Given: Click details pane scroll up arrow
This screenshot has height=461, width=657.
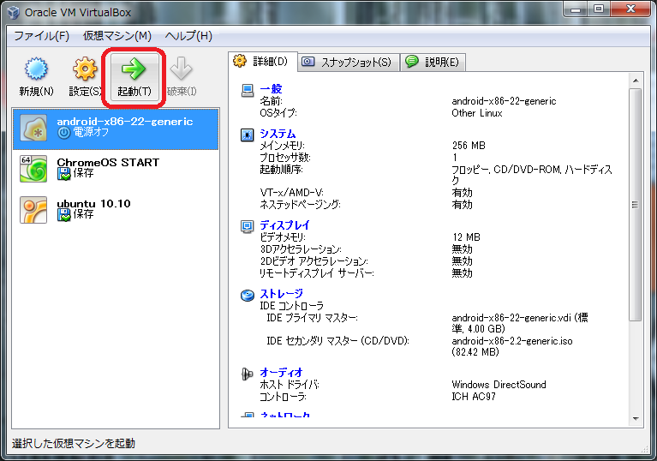Looking at the screenshot, I should click(636, 81).
